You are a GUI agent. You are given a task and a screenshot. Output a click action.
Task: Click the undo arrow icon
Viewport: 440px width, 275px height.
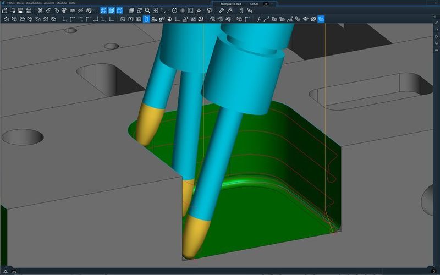point(48,10)
